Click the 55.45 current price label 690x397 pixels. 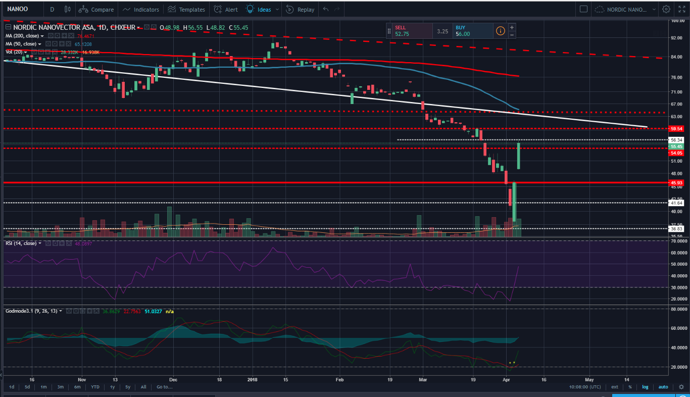(x=676, y=146)
